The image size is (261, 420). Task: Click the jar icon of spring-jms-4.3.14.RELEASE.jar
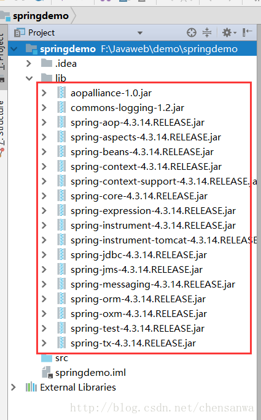click(61, 269)
